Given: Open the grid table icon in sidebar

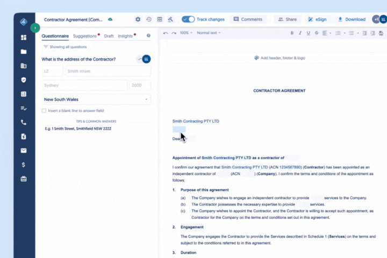Looking at the screenshot, I should click(x=24, y=94).
